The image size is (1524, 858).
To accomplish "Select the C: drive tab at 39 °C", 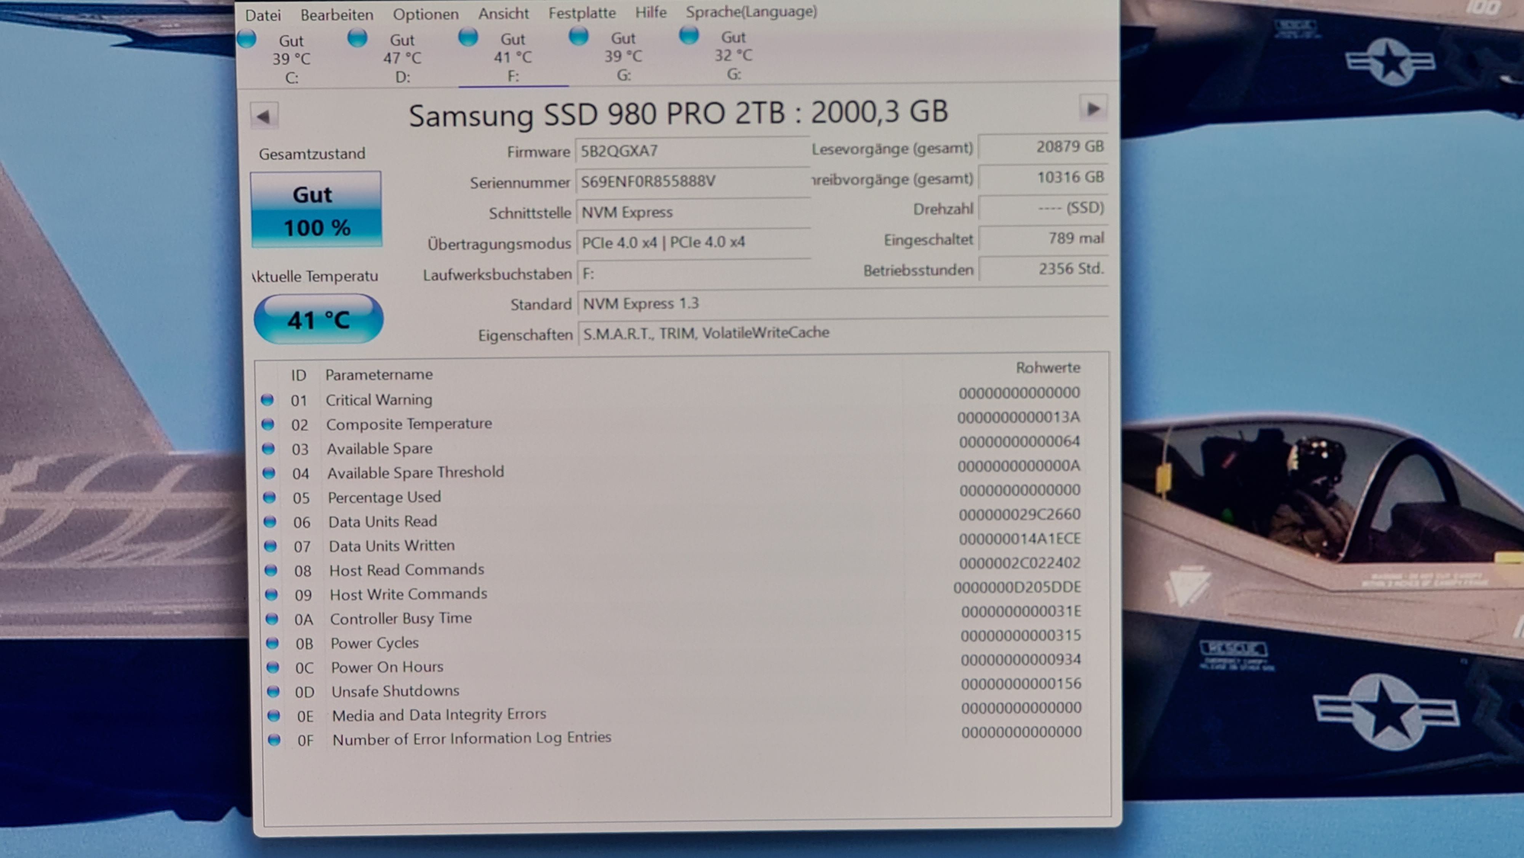I will point(291,59).
